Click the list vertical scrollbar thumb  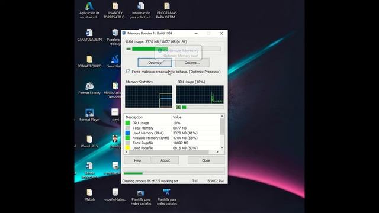tap(222, 127)
